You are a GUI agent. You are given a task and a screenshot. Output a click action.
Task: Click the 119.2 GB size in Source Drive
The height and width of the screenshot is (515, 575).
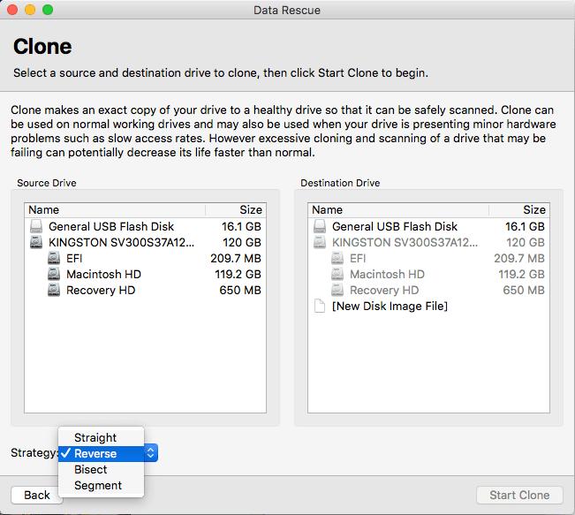click(x=238, y=274)
